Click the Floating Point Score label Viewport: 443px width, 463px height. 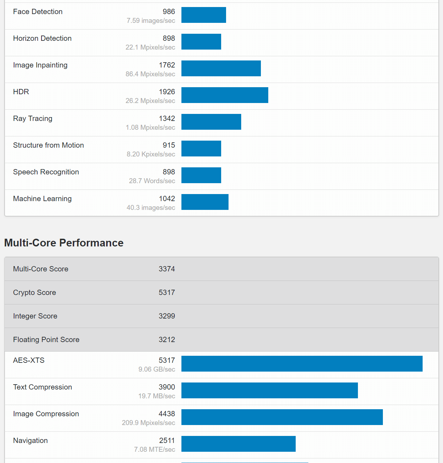[46, 340]
